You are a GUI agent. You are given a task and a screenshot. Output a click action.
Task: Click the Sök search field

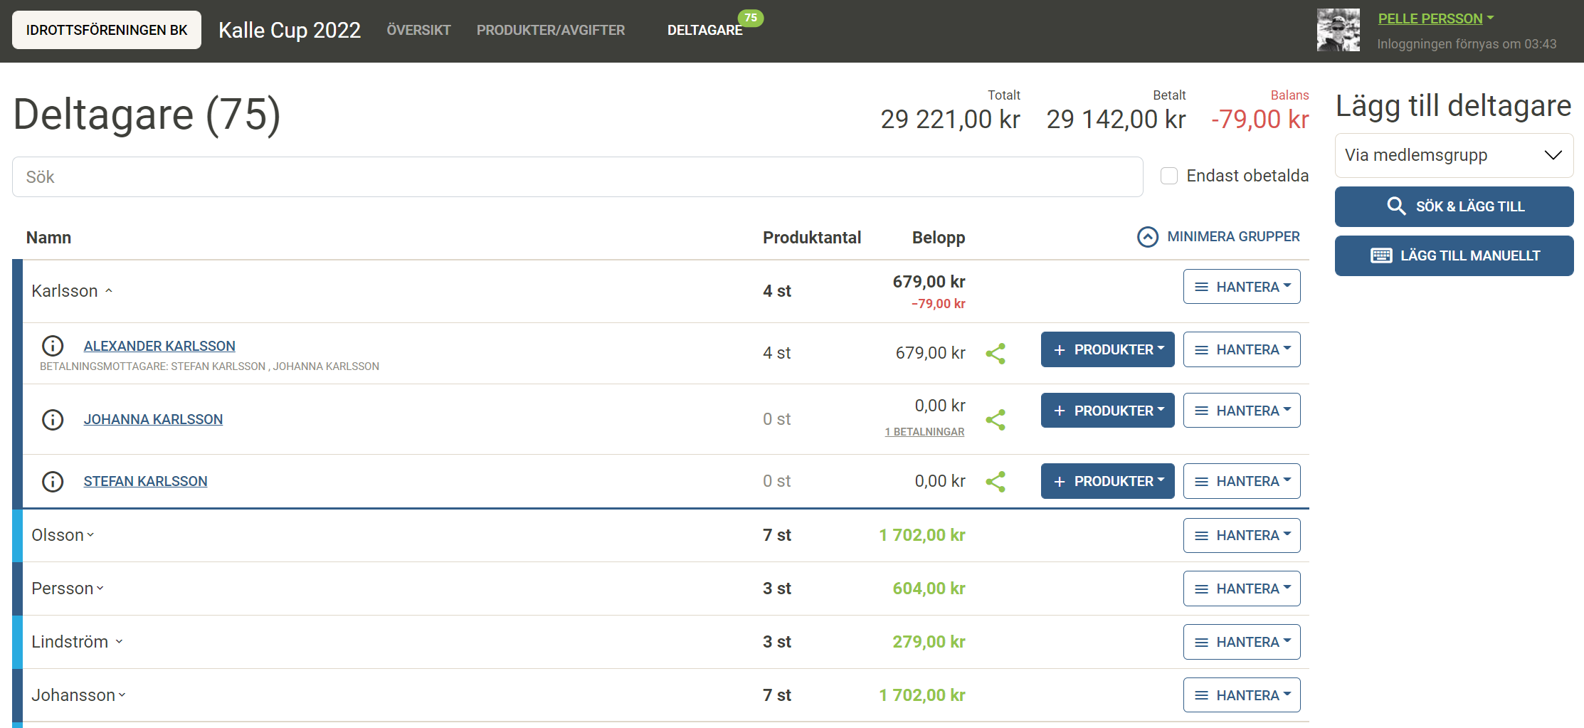[577, 177]
